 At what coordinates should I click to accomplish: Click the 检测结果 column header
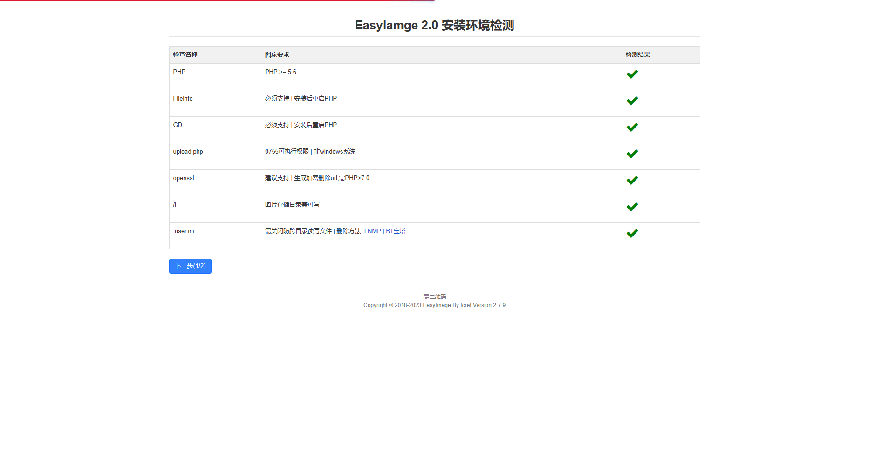(x=661, y=55)
